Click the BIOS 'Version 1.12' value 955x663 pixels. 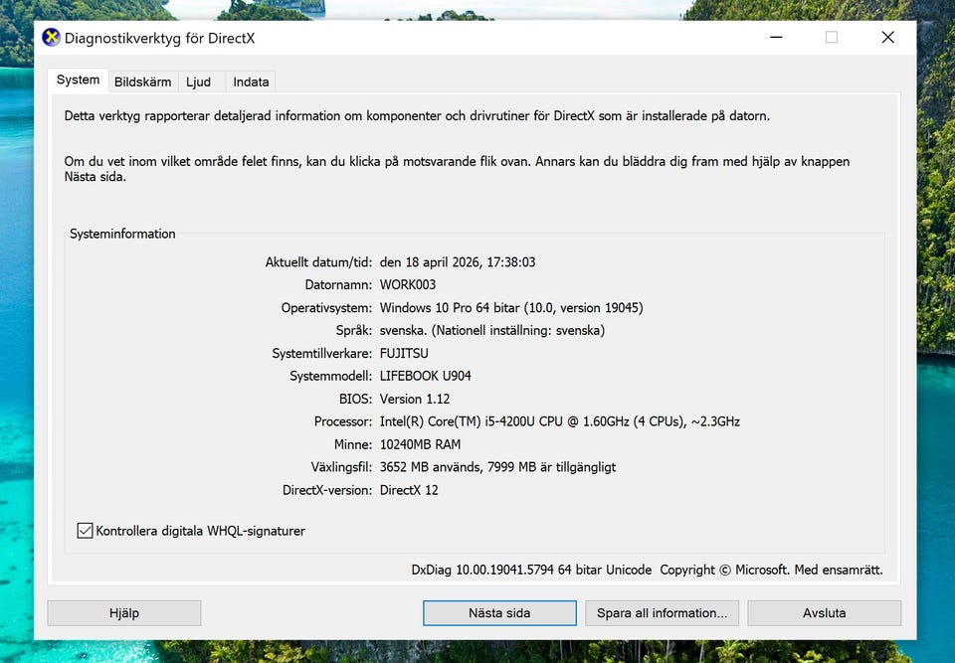pos(415,400)
